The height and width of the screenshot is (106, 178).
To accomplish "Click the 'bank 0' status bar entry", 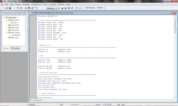I will (98, 105).
